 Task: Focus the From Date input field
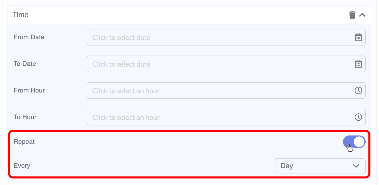(219, 37)
